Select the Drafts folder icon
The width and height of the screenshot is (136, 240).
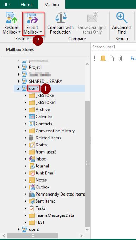pos(32,145)
